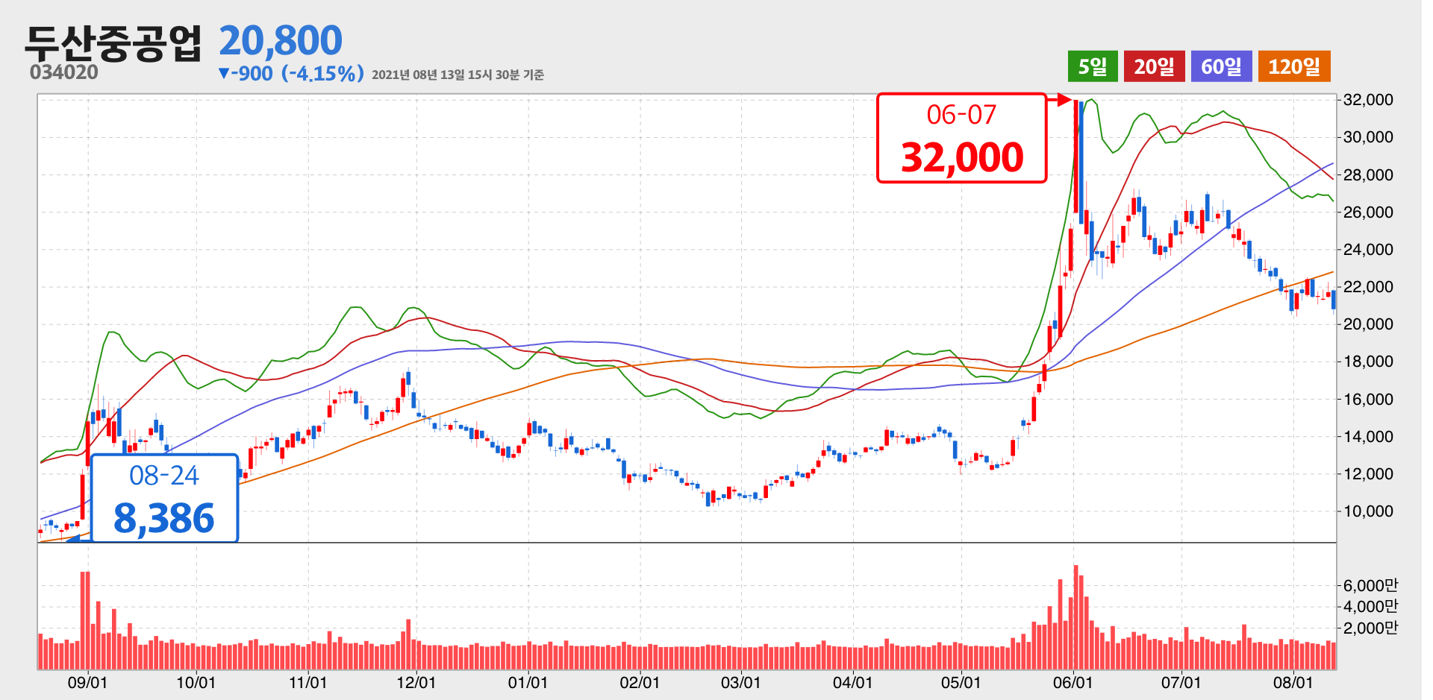Click the 04/01 date axis label
Viewport: 1433px width, 700px height.
pos(852,682)
